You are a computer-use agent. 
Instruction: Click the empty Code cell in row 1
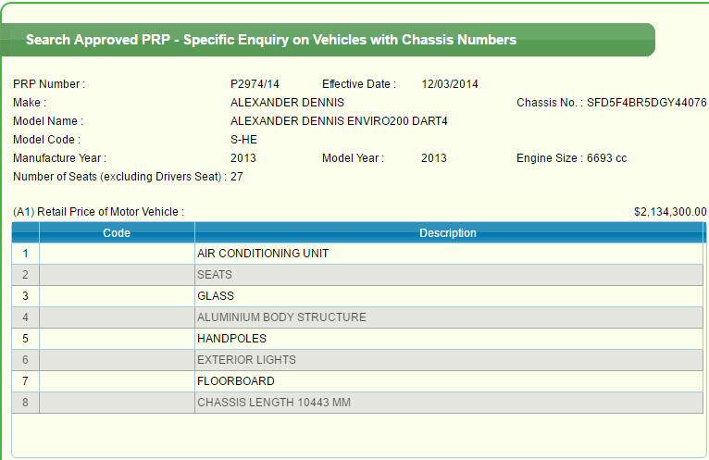tap(117, 254)
